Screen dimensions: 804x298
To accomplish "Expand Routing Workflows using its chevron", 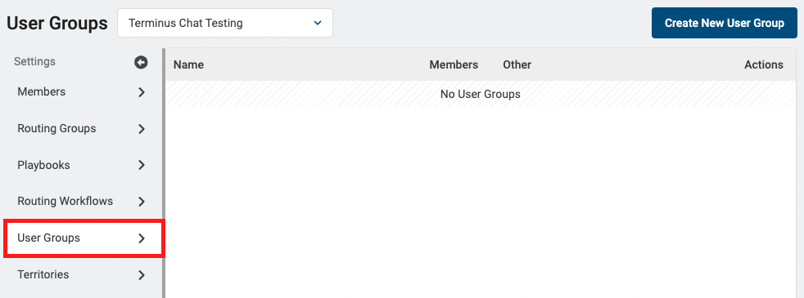I will (142, 202).
